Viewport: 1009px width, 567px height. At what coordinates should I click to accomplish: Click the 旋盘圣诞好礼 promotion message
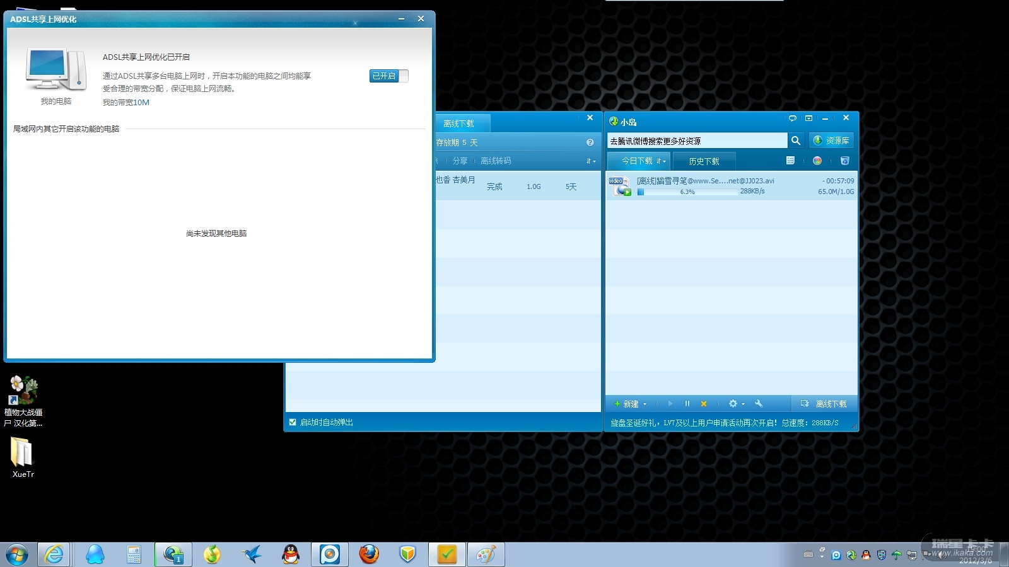pyautogui.click(x=694, y=423)
